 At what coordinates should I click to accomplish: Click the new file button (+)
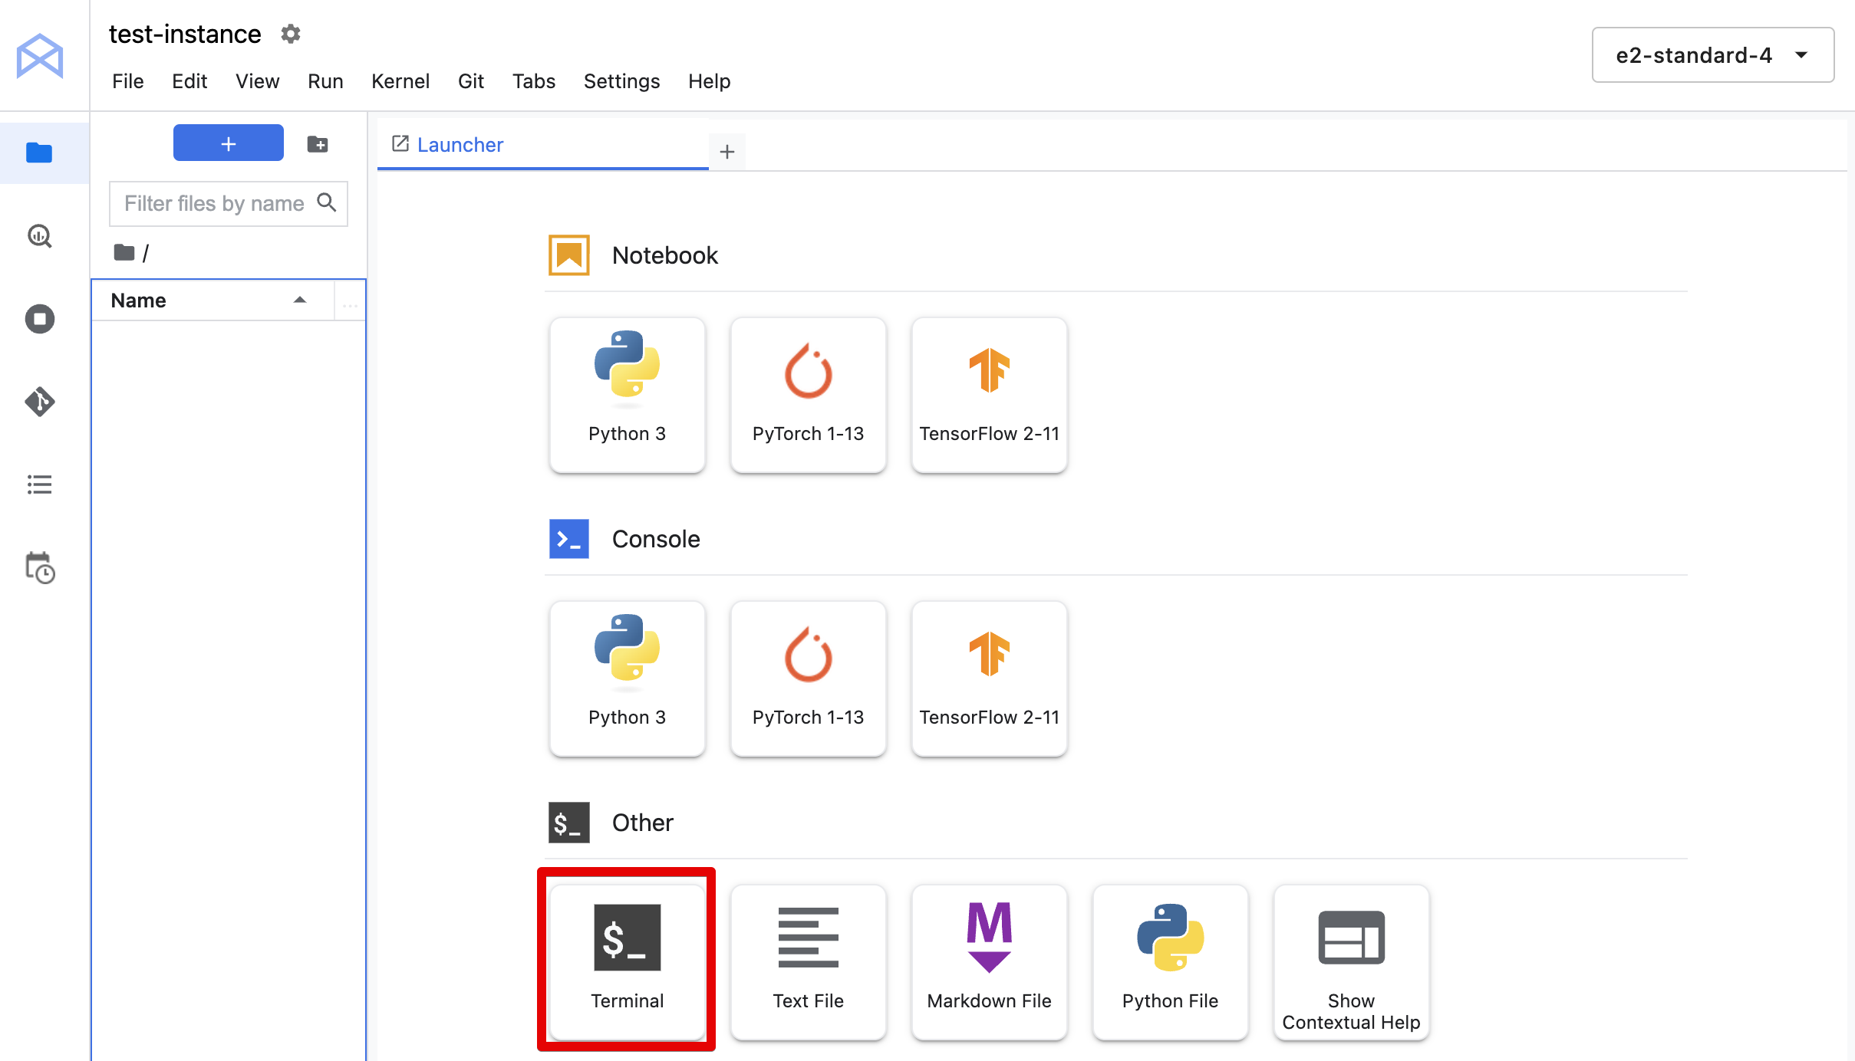(x=228, y=143)
